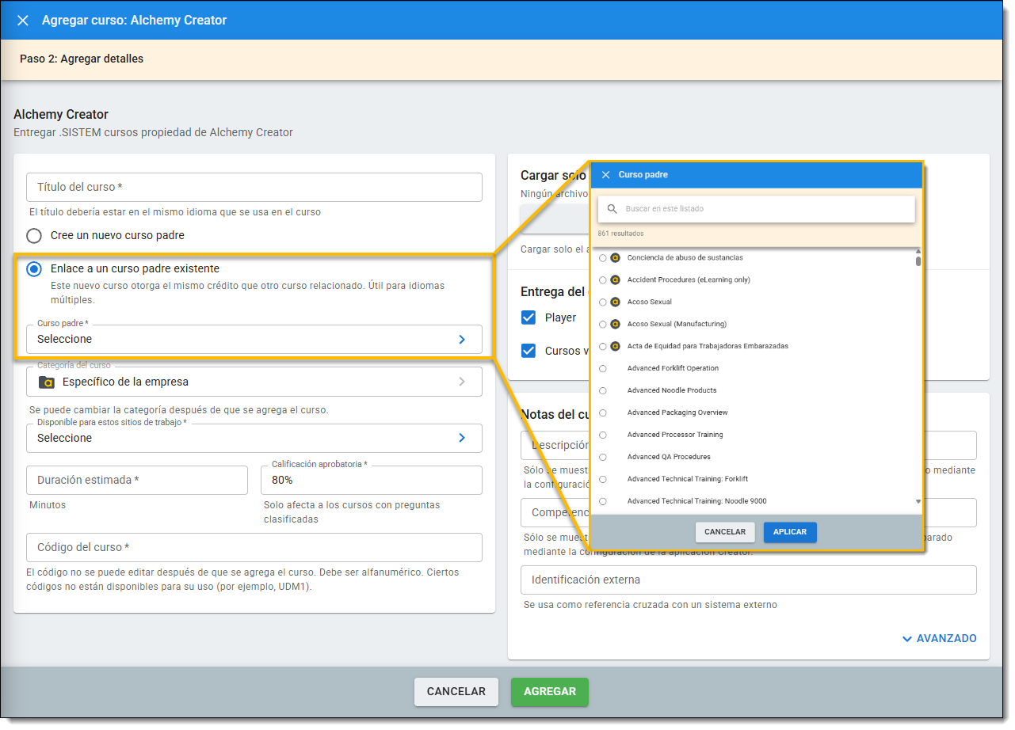Click the badge icon beside Accident Procedures
1015x730 pixels.
pyautogui.click(x=615, y=280)
